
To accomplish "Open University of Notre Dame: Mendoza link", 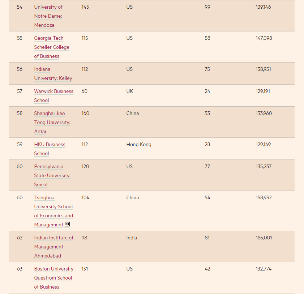I will pos(48,16).
